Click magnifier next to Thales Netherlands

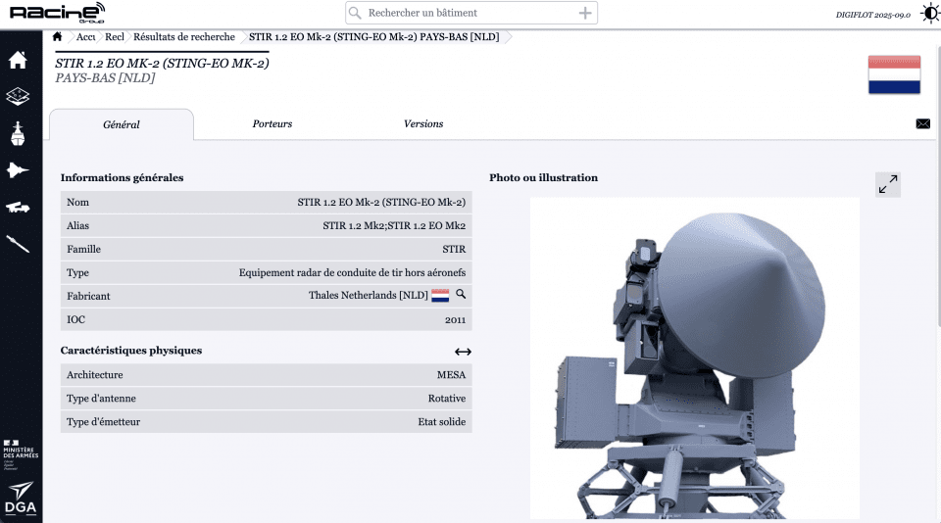pos(461,295)
